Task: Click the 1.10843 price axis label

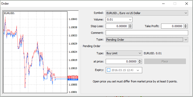Action: (x=73, y=19)
